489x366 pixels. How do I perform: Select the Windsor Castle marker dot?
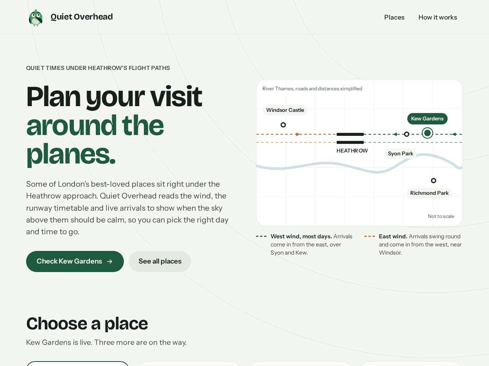pyautogui.click(x=283, y=125)
